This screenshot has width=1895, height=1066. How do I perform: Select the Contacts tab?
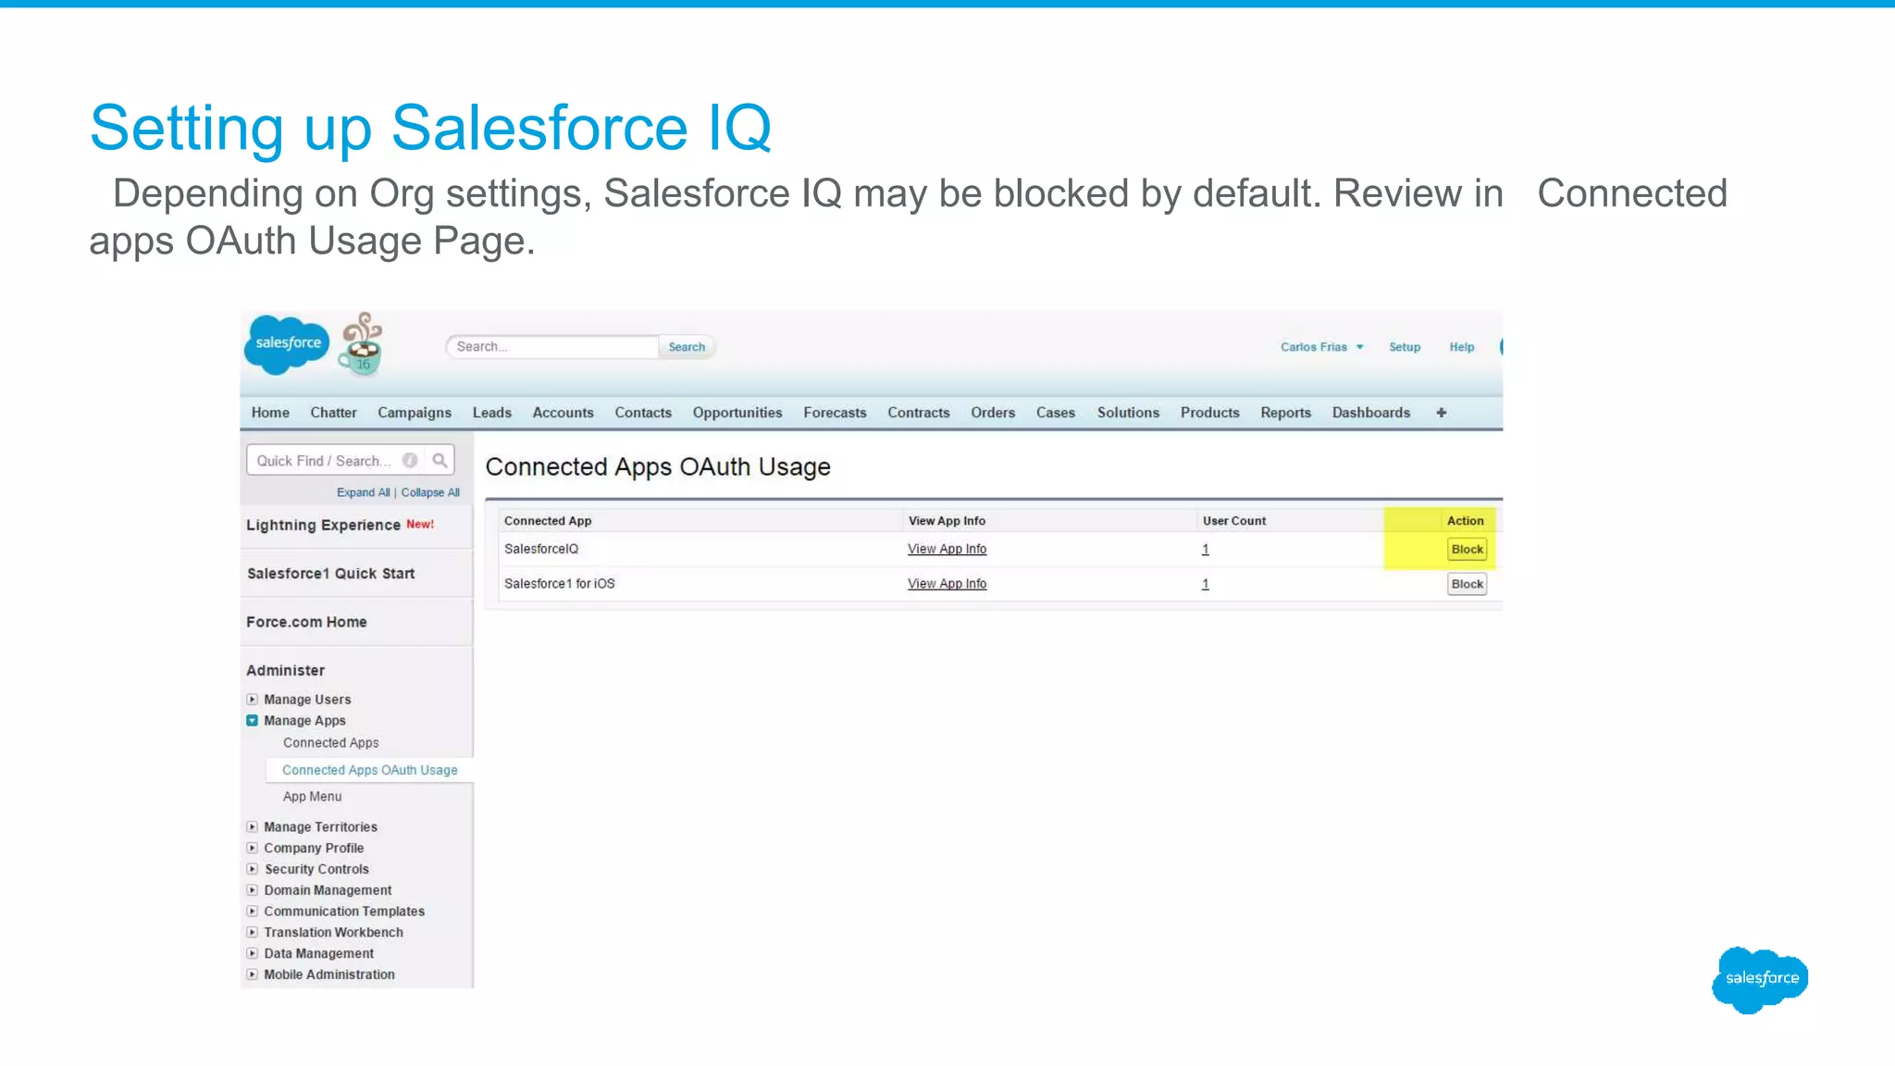[x=643, y=413]
